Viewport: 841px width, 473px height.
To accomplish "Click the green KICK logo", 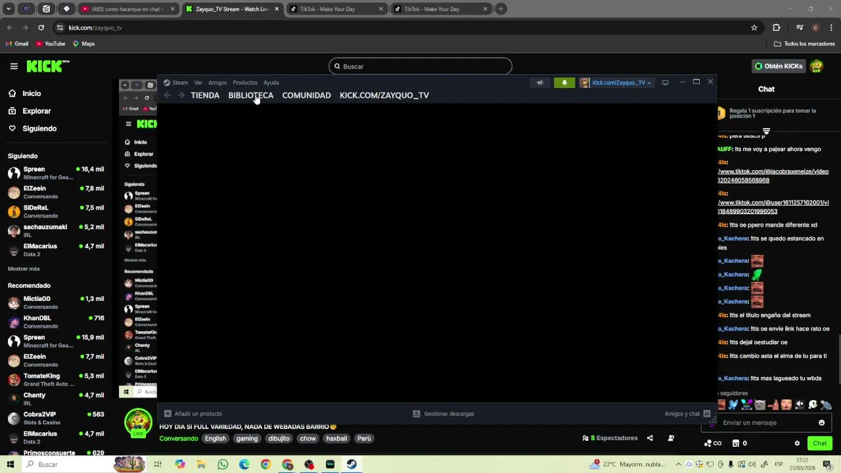I will coord(48,66).
